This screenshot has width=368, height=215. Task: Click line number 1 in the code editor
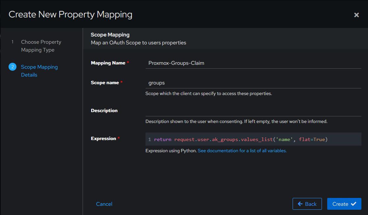(x=149, y=139)
